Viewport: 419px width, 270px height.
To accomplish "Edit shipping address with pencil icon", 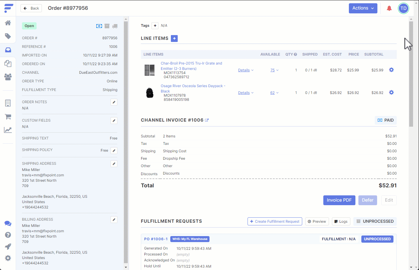I will click(x=114, y=164).
